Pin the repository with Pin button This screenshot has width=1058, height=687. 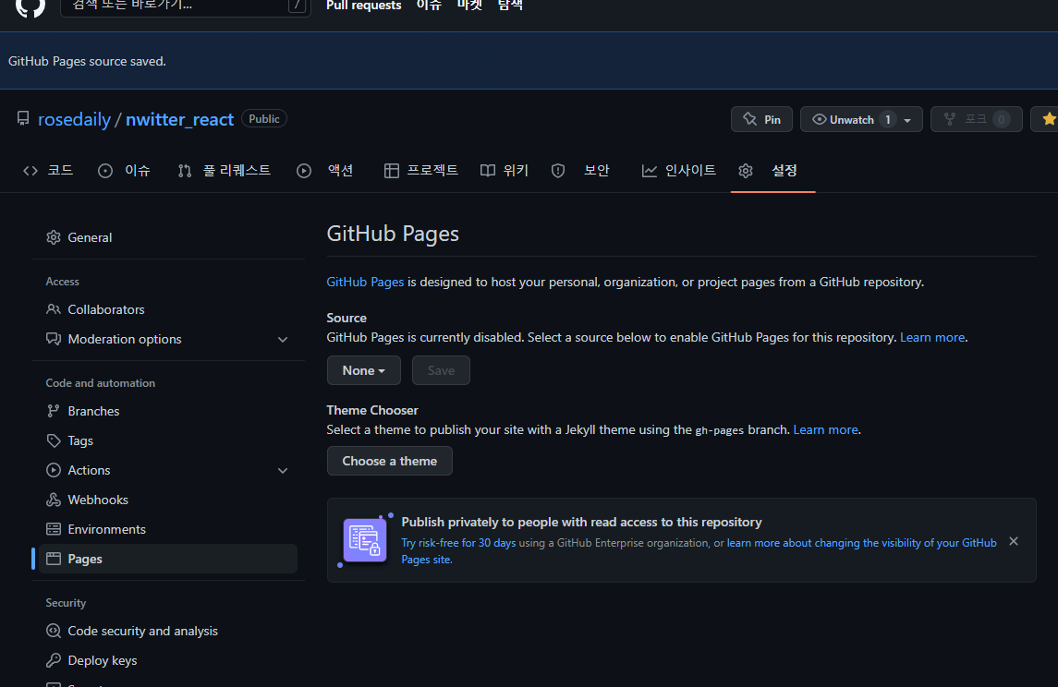pos(761,119)
